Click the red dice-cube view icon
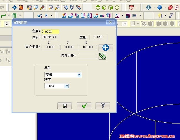 click(131, 7)
